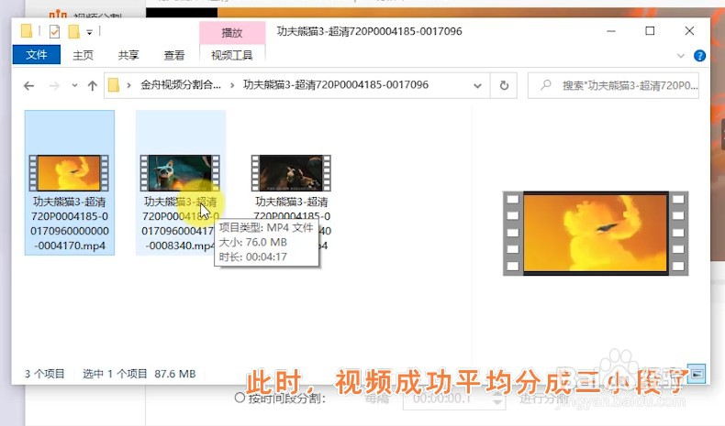Image resolution: width=725 pixels, height=426 pixels.
Task: Open the recent locations dropdown arrow
Action: point(74,85)
